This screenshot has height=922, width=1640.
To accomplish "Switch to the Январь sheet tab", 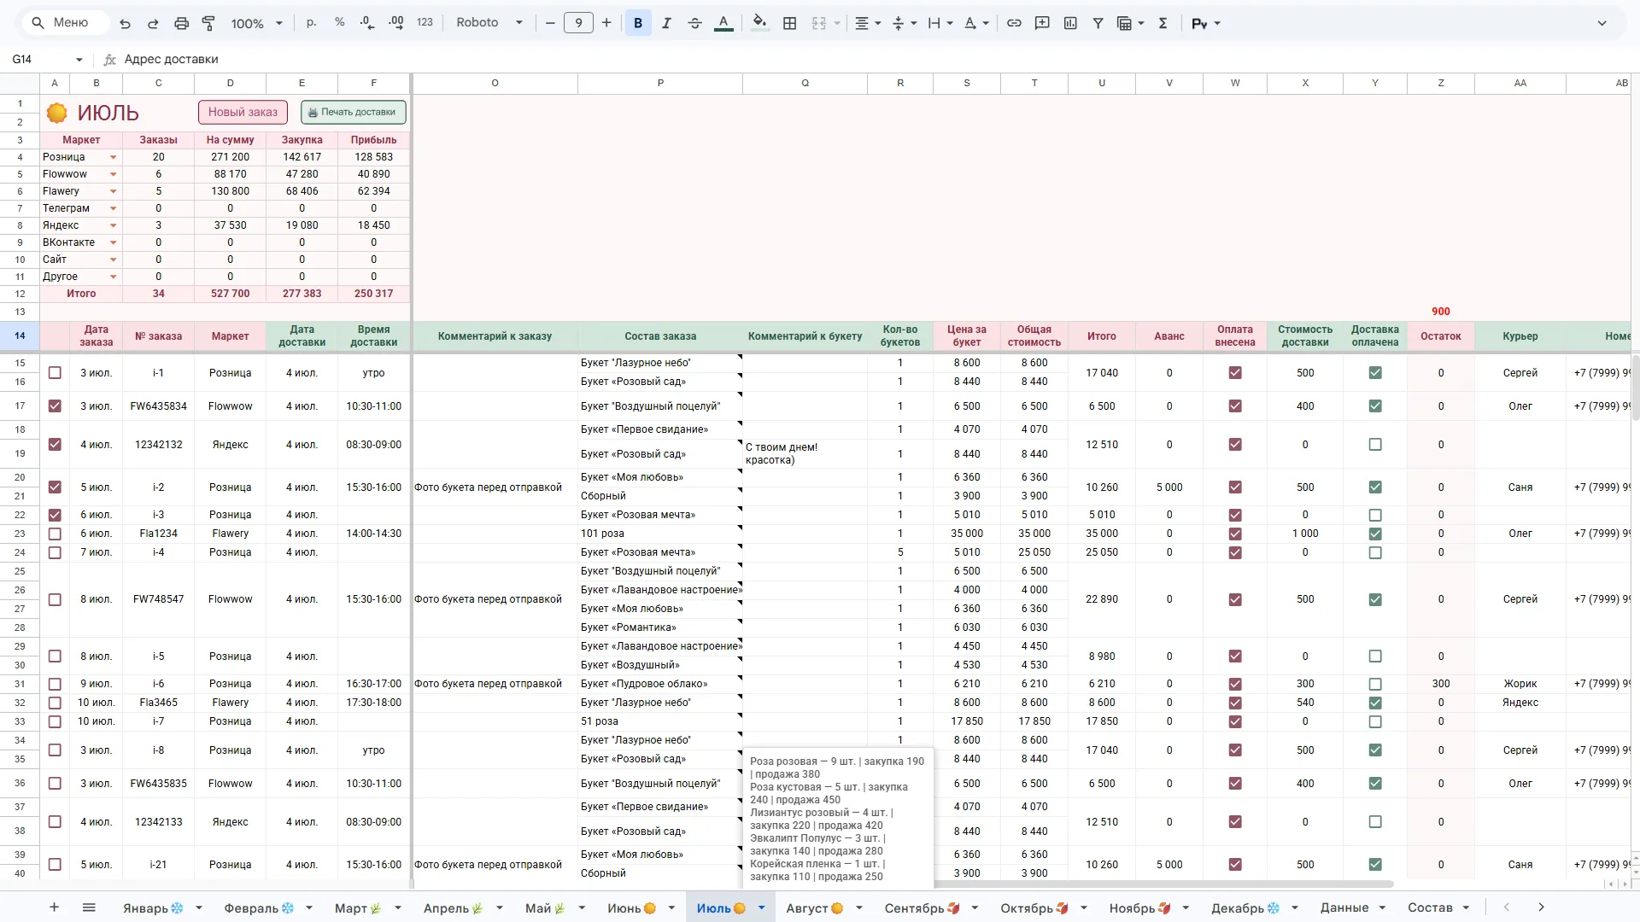I will pyautogui.click(x=153, y=907).
